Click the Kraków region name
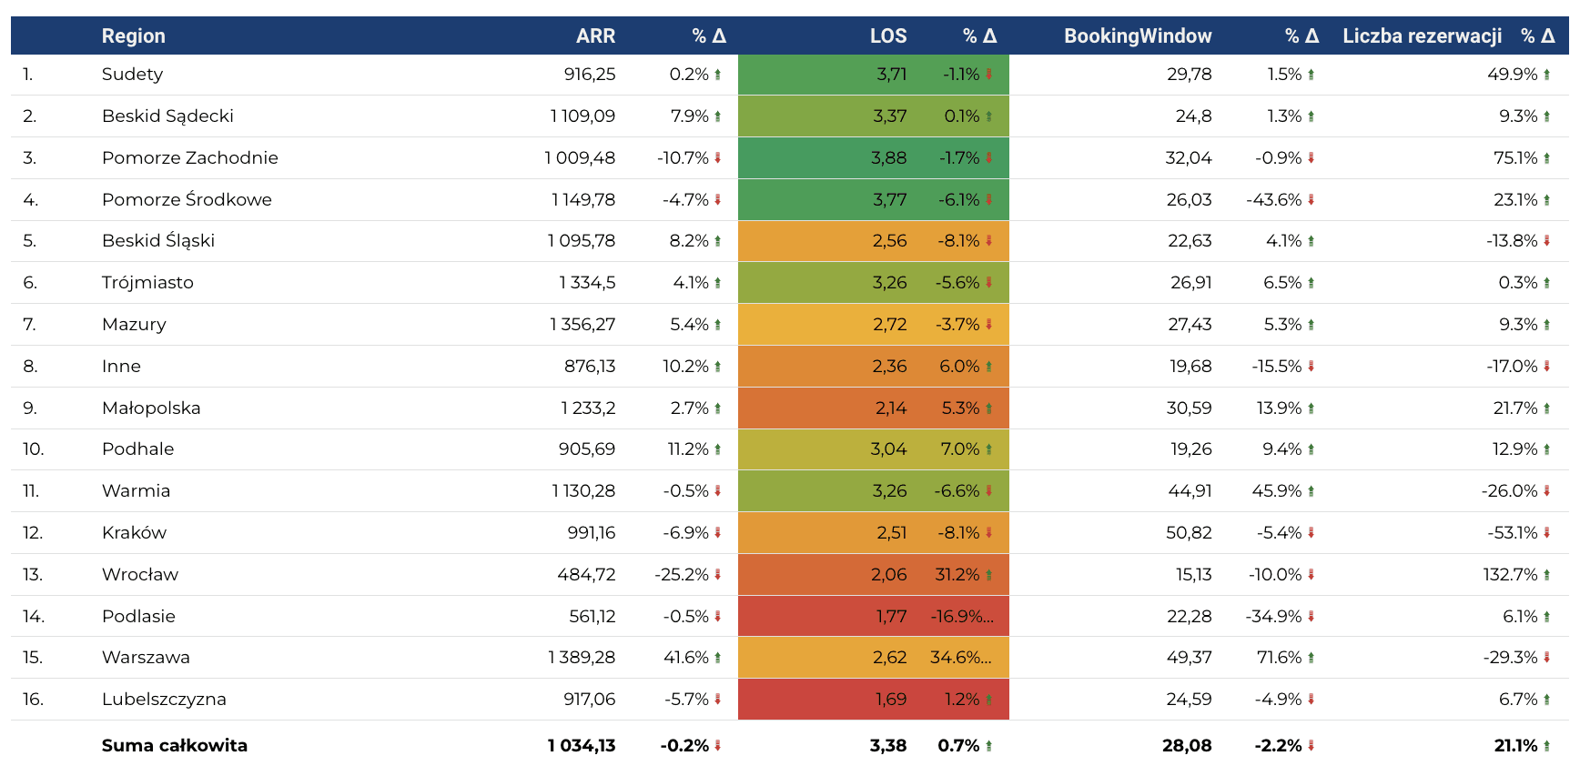Viewport: 1580px width, 766px height. (134, 533)
